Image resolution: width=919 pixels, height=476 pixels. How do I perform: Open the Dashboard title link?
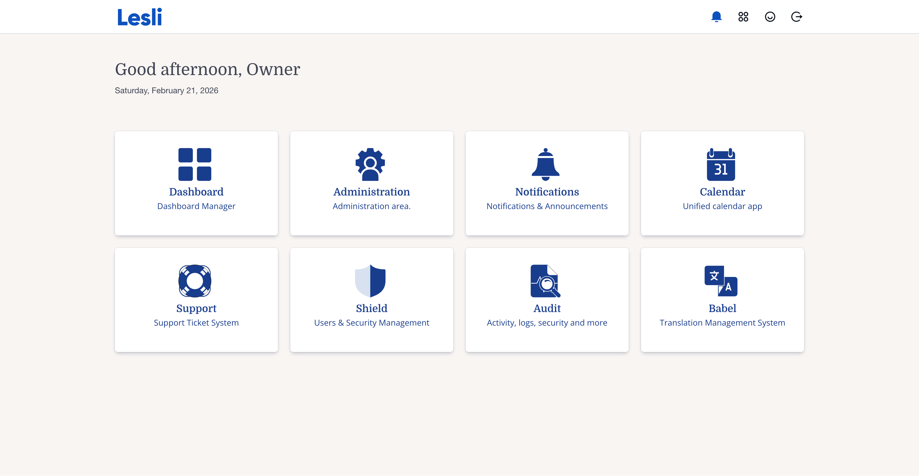coord(196,192)
